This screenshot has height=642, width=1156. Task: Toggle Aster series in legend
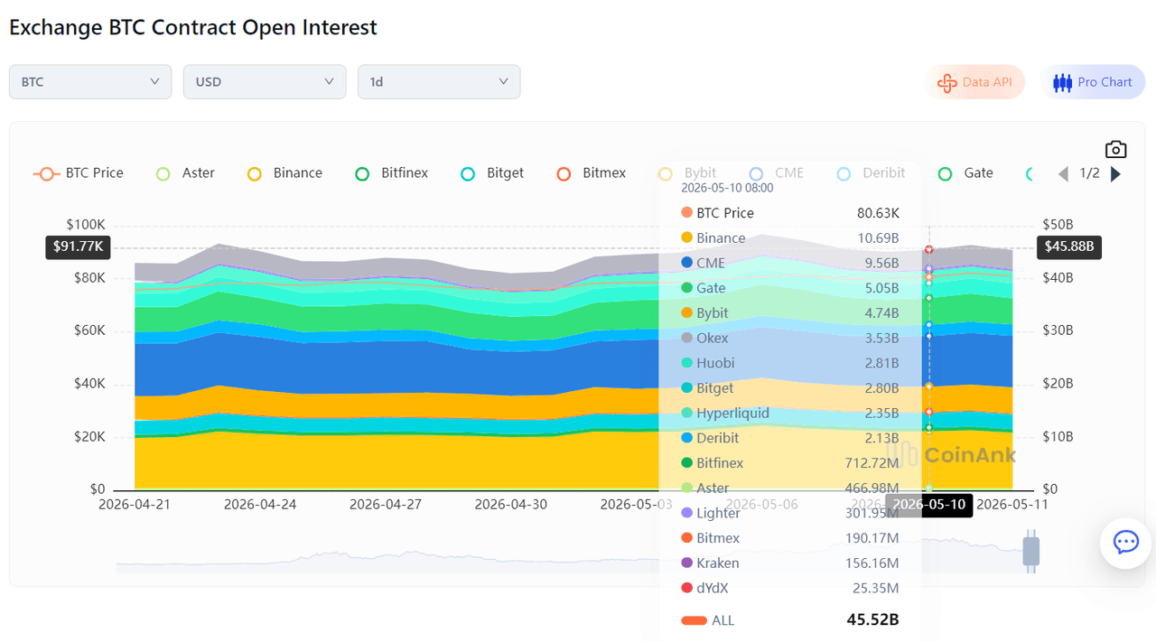pos(185,173)
